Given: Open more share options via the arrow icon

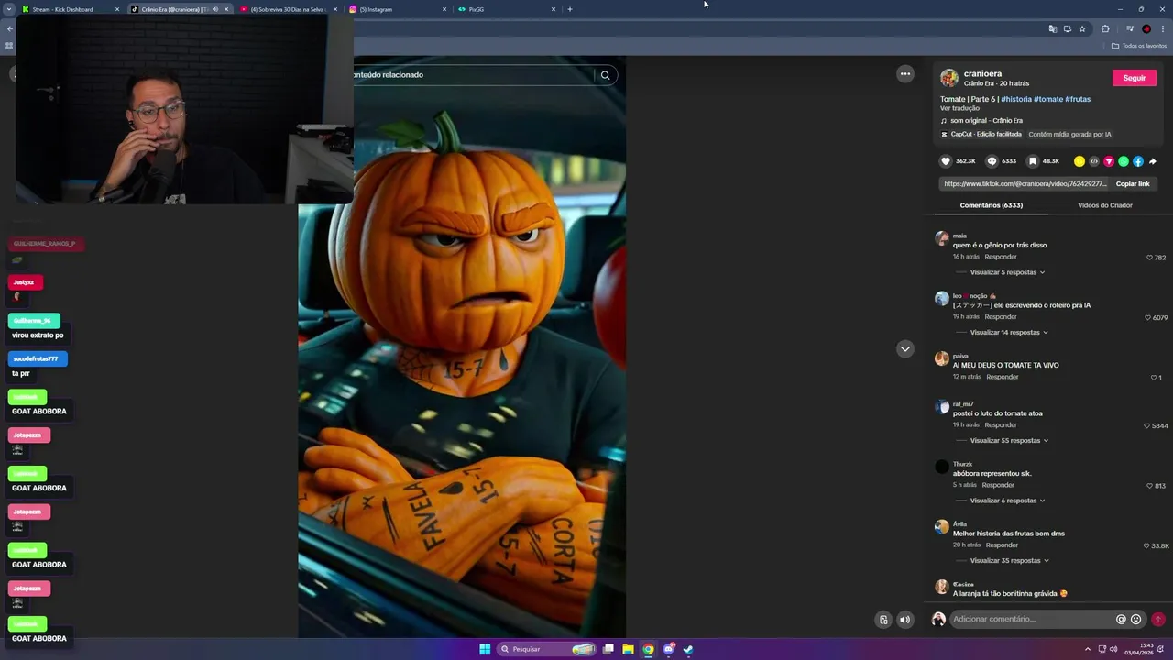Looking at the screenshot, I should pos(1153,161).
